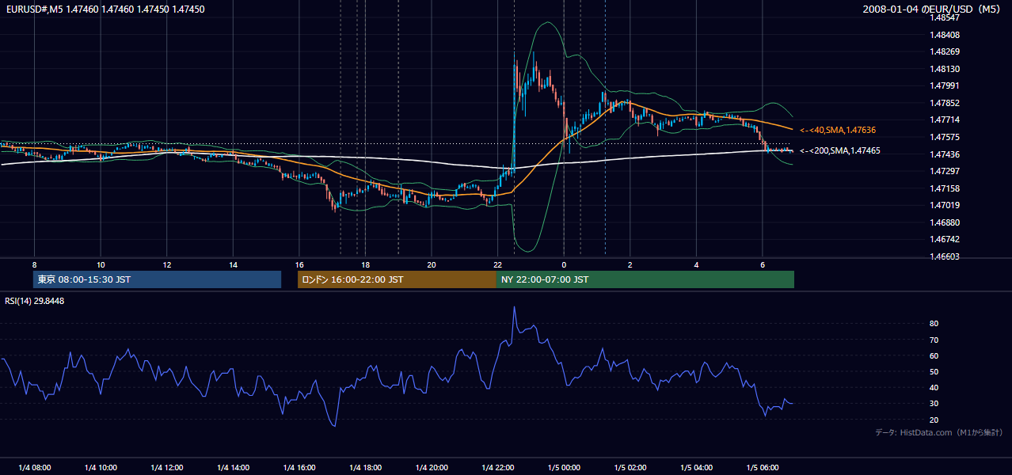This screenshot has height=475, width=1012.
Task: Click price level 1.47297 on the axis
Action: (x=946, y=171)
